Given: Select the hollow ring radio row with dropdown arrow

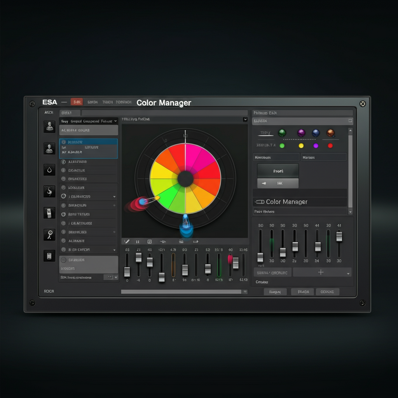Looking at the screenshot, I should click(x=88, y=196).
